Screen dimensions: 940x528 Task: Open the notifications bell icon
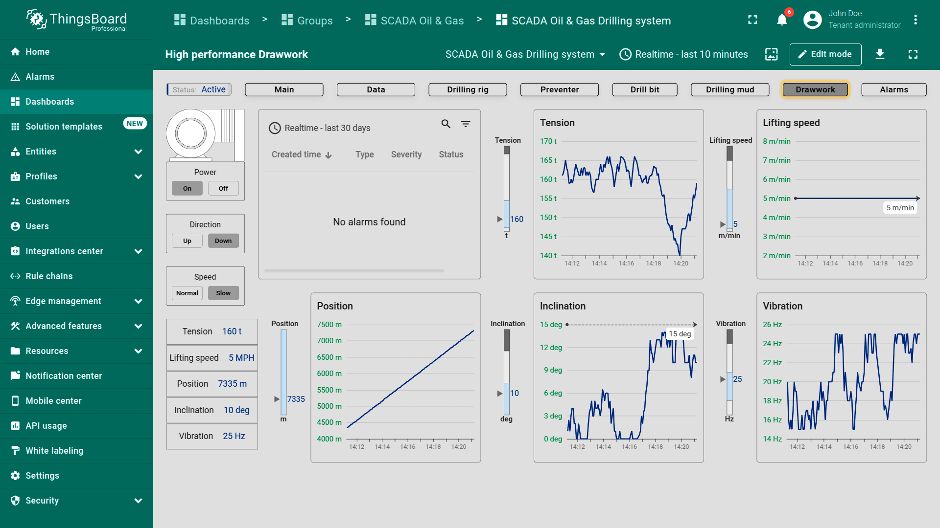click(x=782, y=20)
